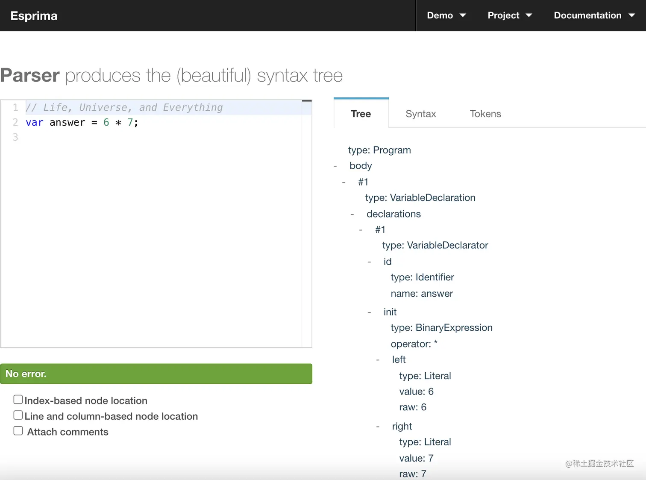Click line number 3 in editor gutter
Screen dimensions: 646x480
tap(15, 137)
